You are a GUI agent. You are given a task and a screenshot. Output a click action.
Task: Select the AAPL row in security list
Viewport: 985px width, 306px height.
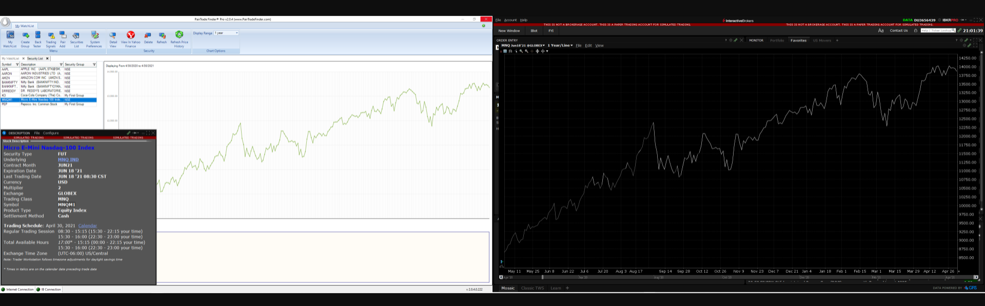click(49, 69)
